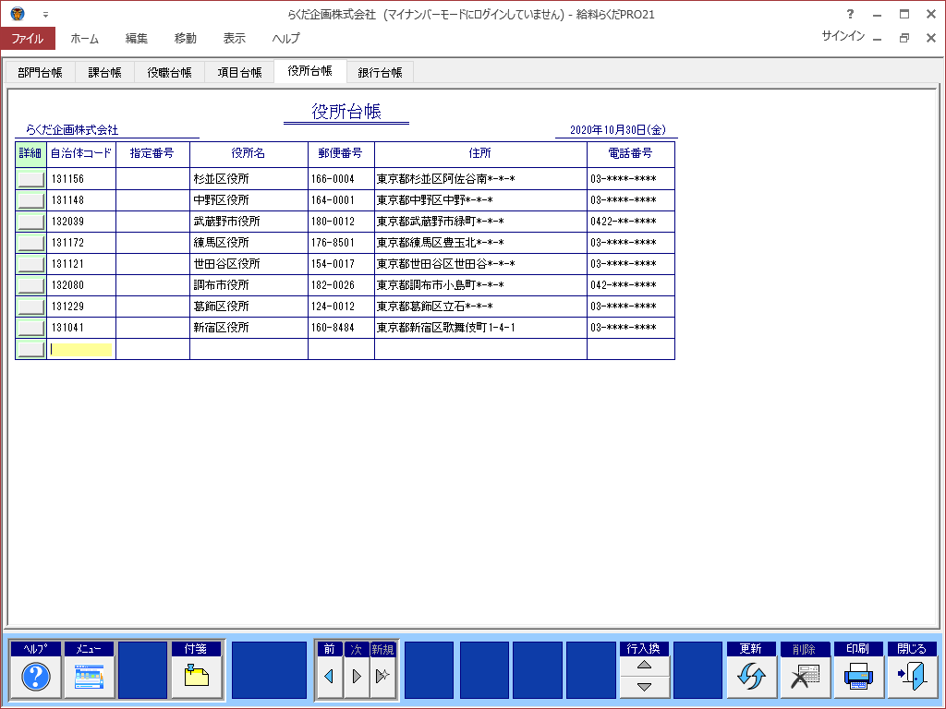Image resolution: width=946 pixels, height=709 pixels.
Task: Select the postal code 180-0012 cell
Action: pos(341,222)
